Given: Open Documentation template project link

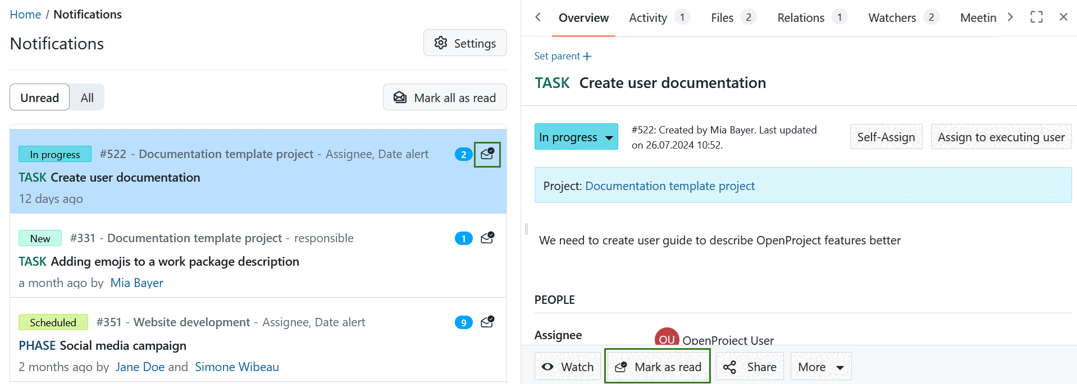Looking at the screenshot, I should [669, 186].
